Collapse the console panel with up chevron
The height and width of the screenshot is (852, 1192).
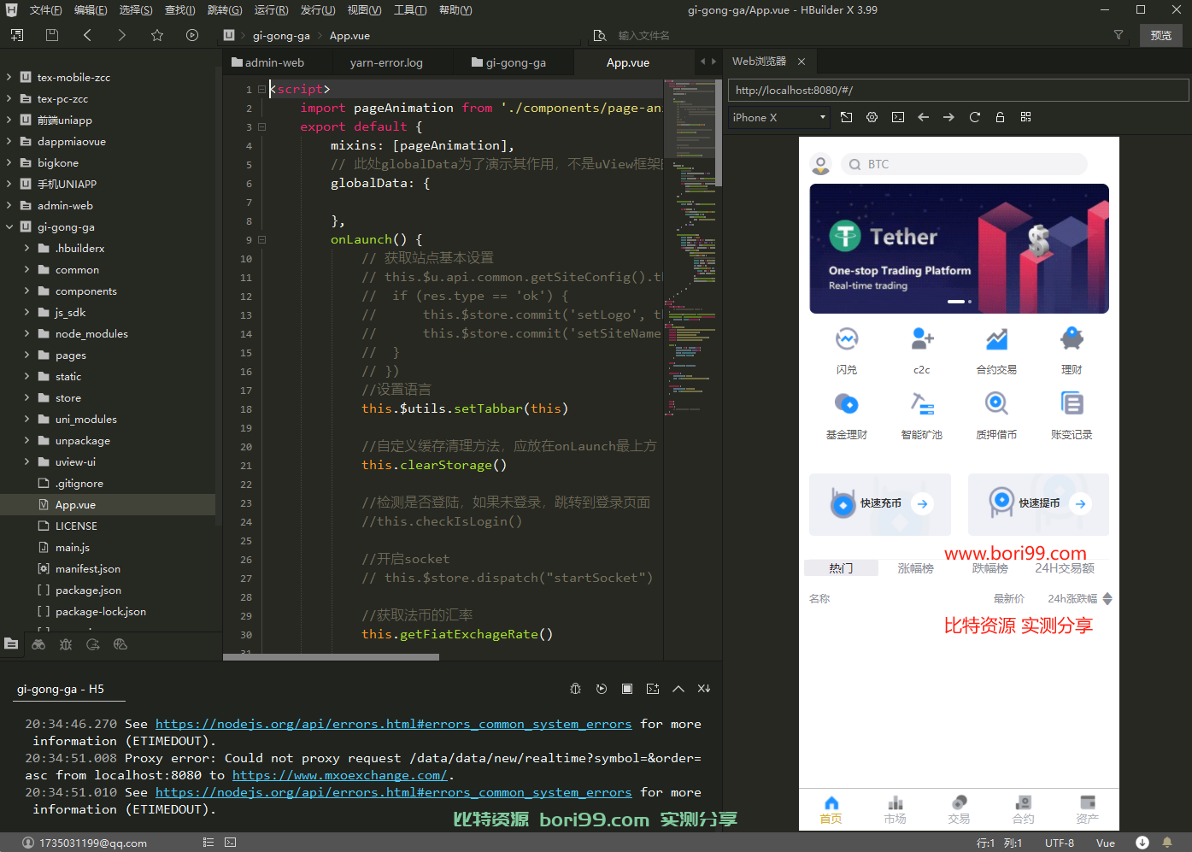tap(678, 689)
